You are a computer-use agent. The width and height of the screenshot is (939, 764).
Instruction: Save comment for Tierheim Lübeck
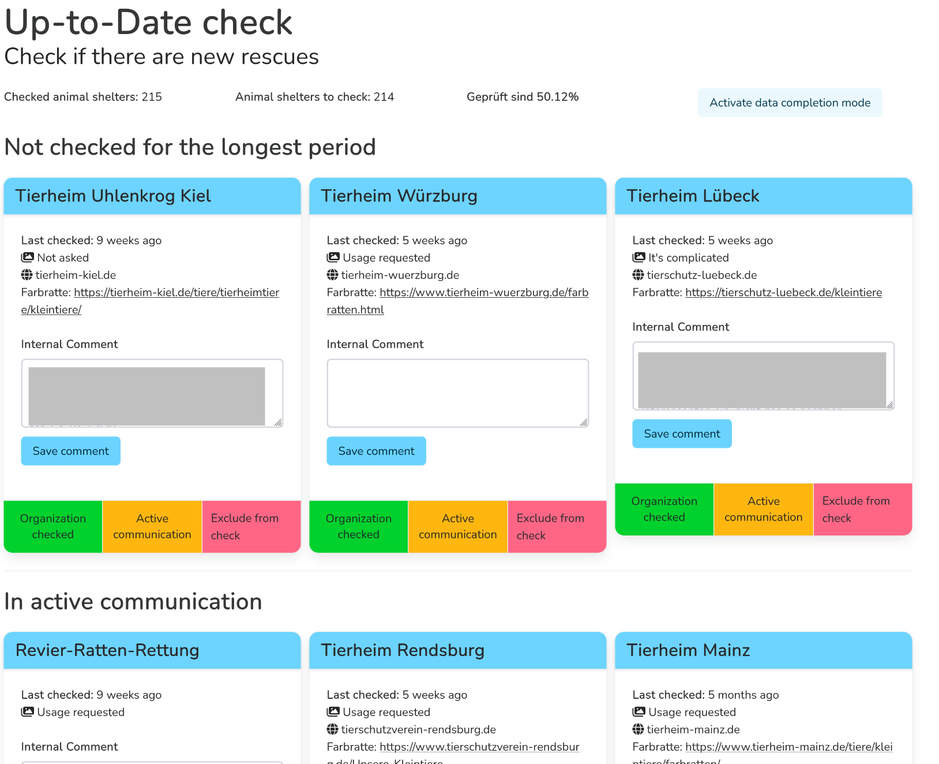click(681, 433)
